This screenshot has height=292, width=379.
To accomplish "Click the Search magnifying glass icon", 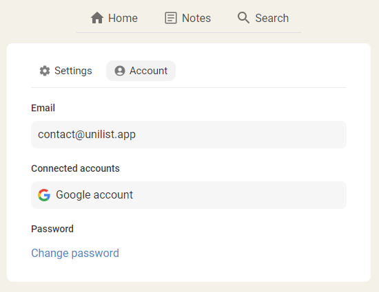I will tap(243, 18).
